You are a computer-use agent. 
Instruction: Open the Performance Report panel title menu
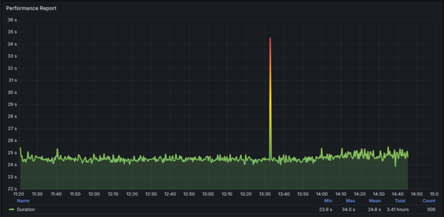point(31,8)
